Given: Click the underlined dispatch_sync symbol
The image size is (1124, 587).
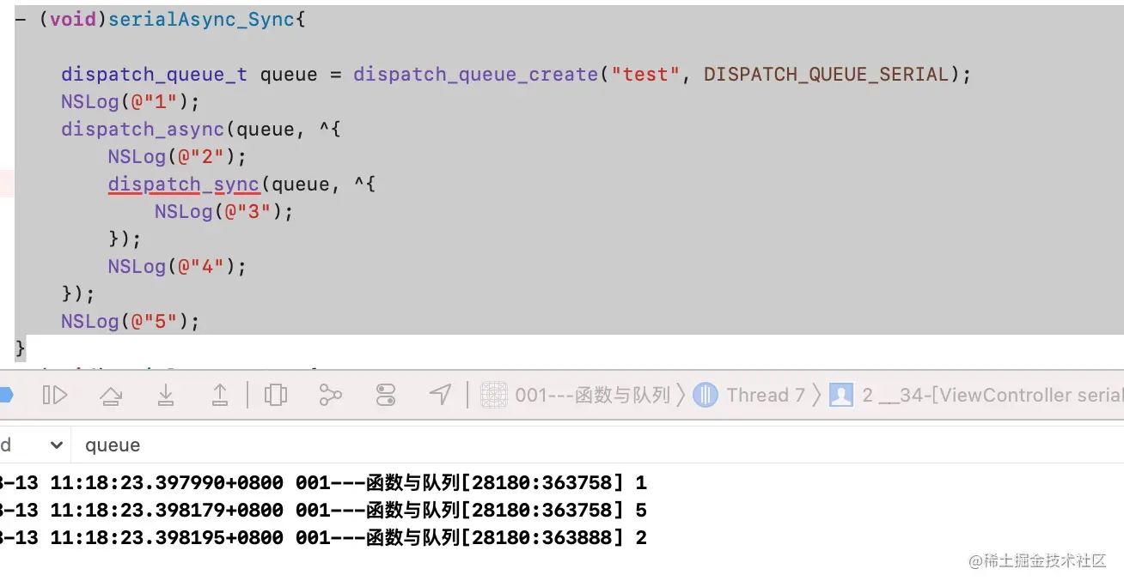Looking at the screenshot, I should click(x=184, y=184).
